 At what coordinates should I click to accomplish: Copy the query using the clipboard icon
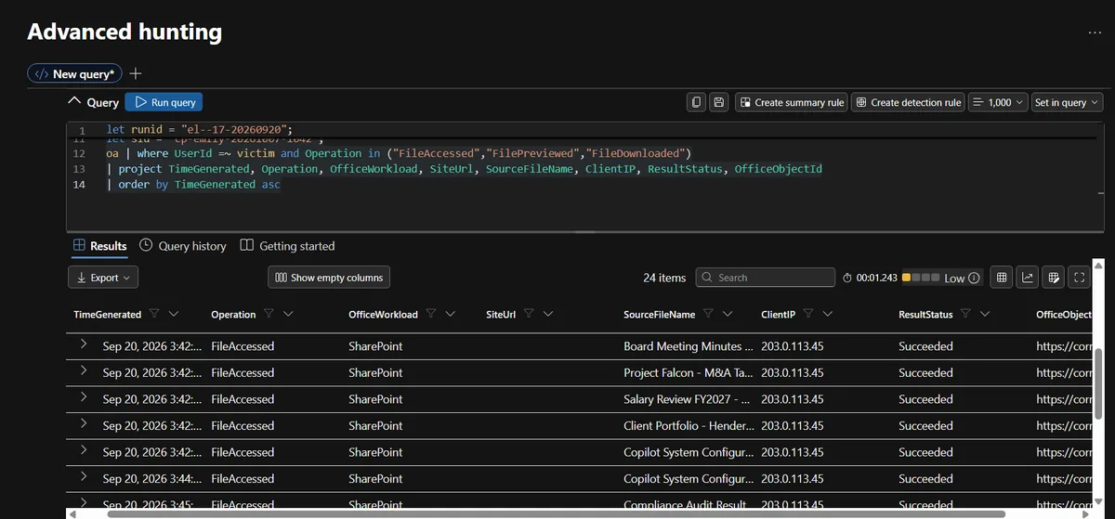(x=696, y=102)
